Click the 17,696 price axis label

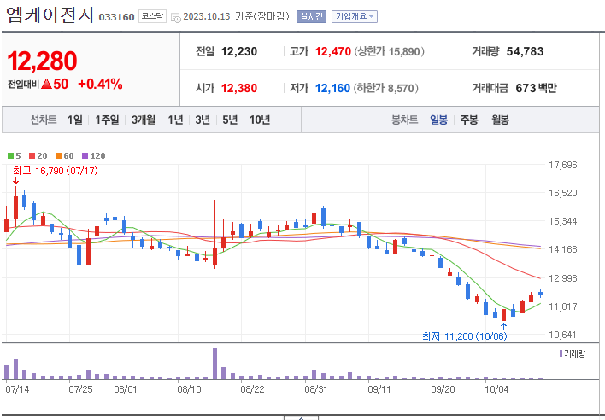(x=563, y=165)
